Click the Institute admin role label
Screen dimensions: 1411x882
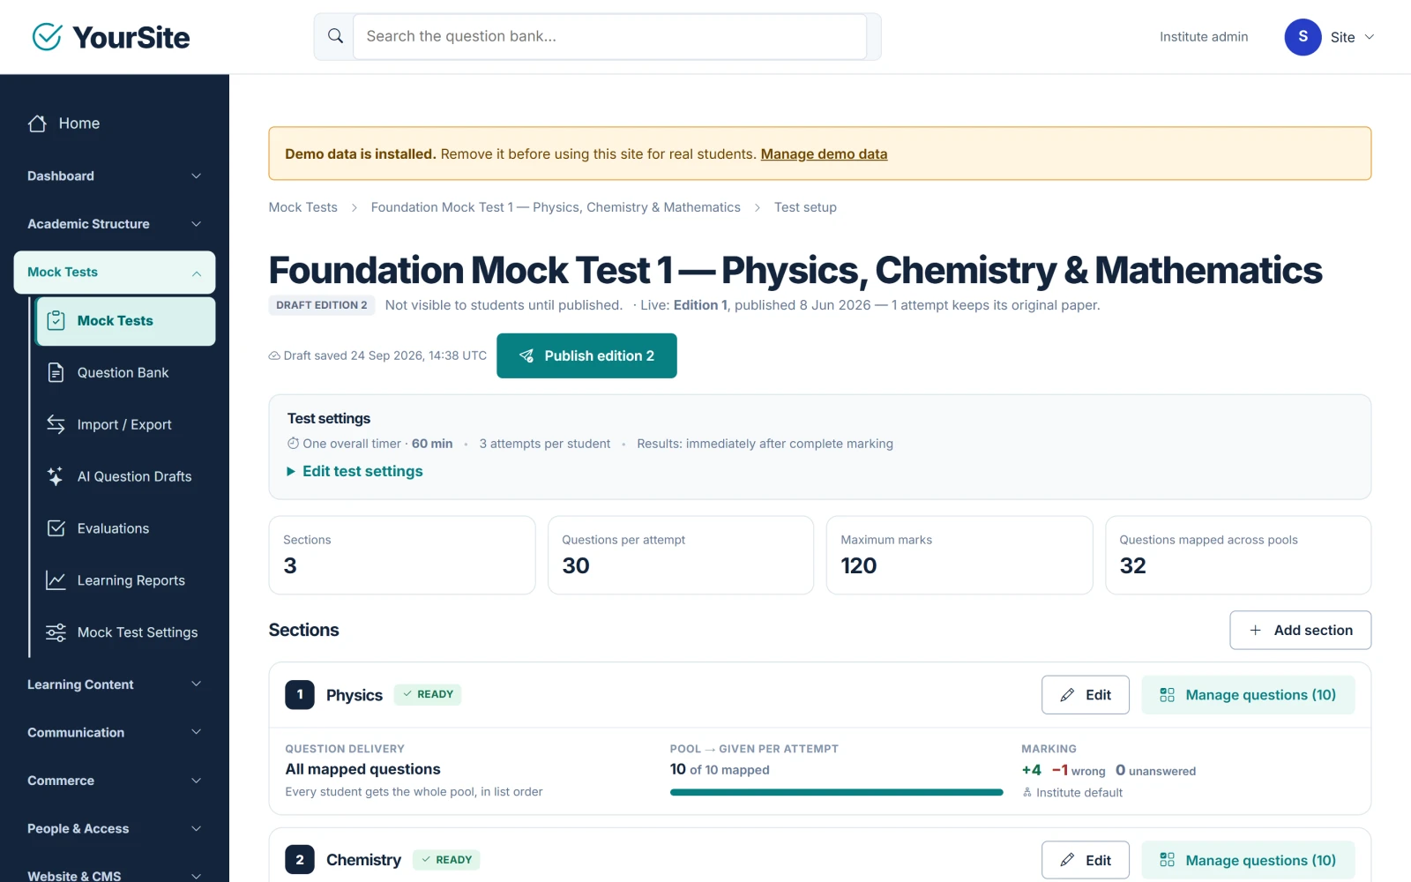pyautogui.click(x=1204, y=37)
